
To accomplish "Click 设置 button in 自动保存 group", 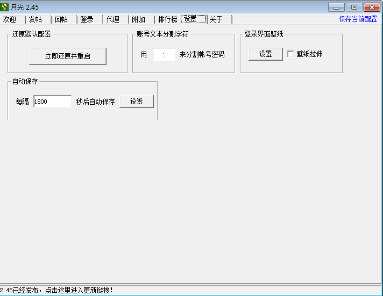I will click(x=136, y=102).
